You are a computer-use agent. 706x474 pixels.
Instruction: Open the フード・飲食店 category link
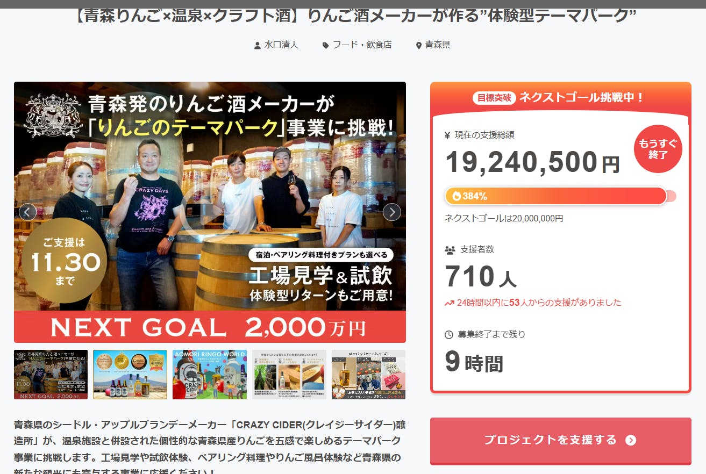[362, 45]
